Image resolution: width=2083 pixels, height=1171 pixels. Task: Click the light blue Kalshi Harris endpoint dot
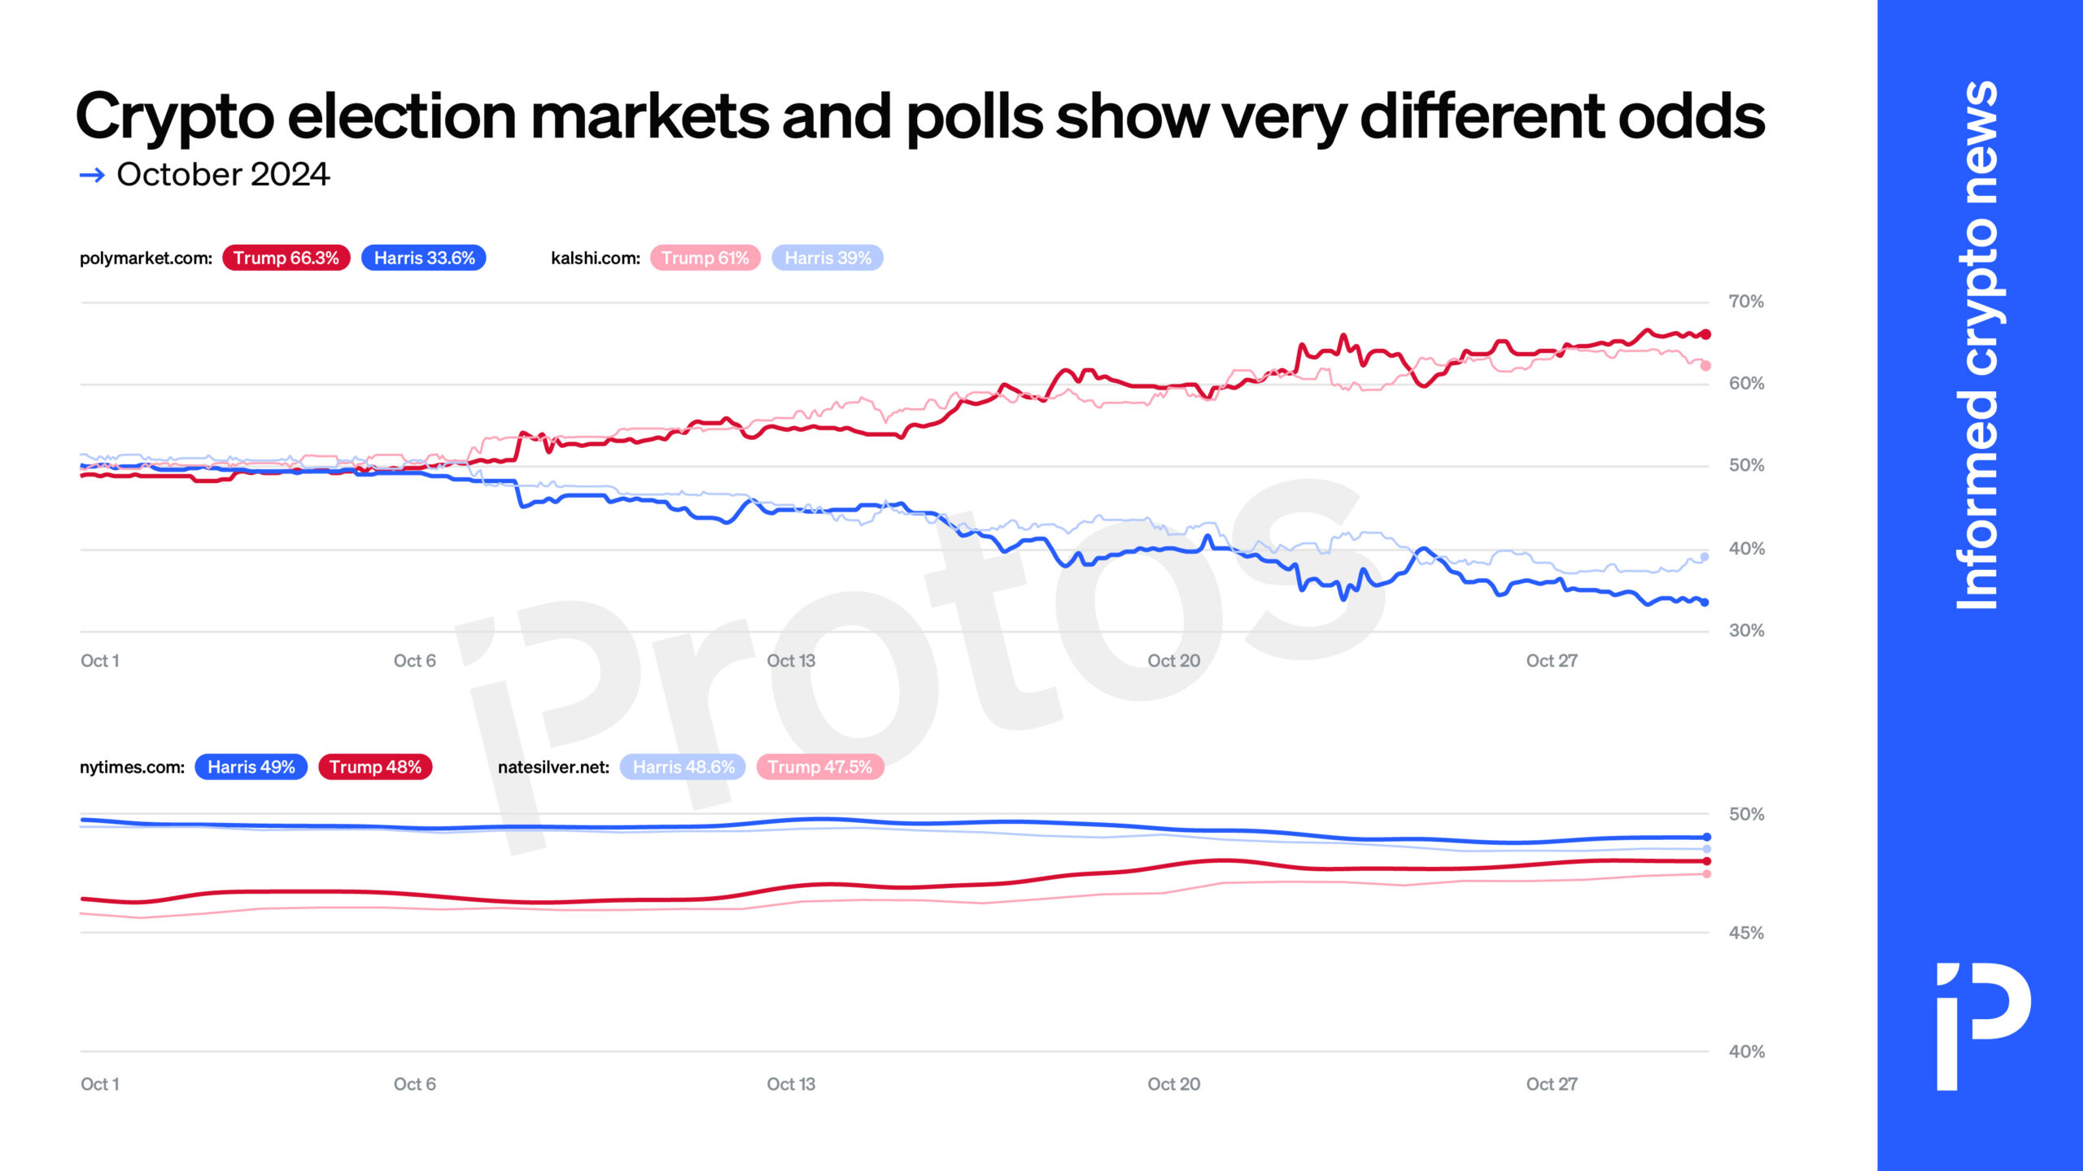pos(1705,557)
